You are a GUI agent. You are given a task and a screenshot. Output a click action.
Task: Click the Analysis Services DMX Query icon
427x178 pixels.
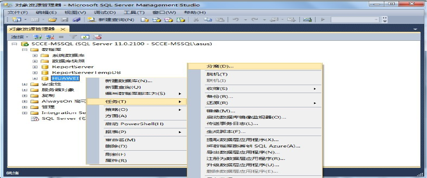click(x=168, y=20)
